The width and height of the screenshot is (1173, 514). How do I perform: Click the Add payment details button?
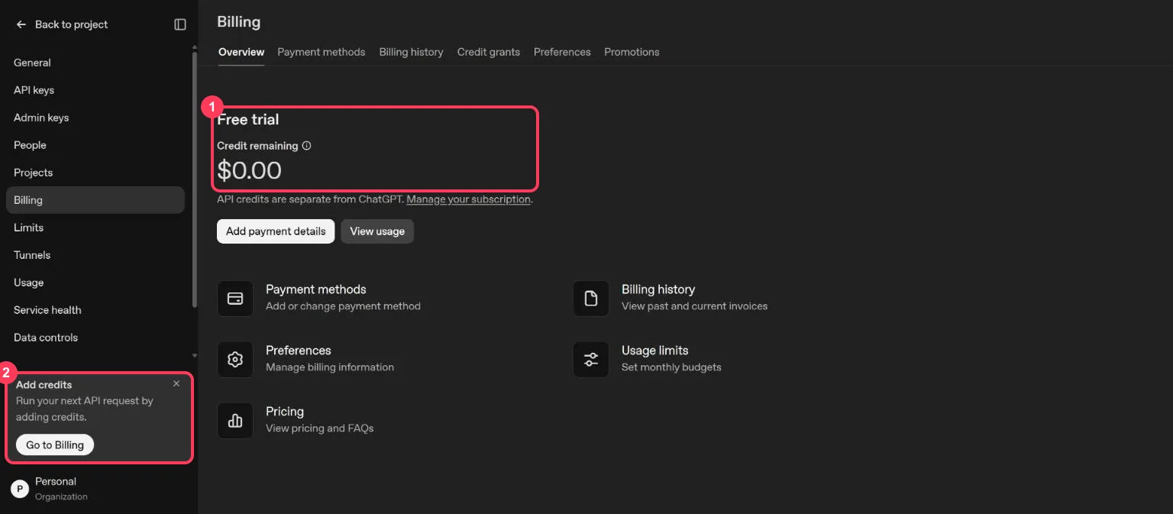pyautogui.click(x=276, y=231)
